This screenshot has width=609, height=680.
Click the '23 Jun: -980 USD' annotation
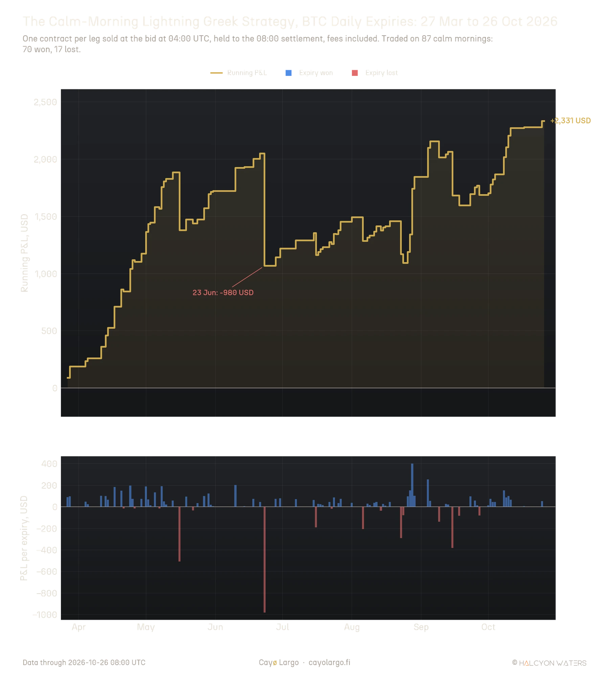[x=223, y=293]
